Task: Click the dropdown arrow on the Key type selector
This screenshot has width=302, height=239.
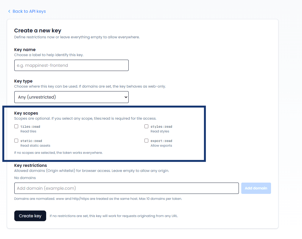Action: click(125, 97)
